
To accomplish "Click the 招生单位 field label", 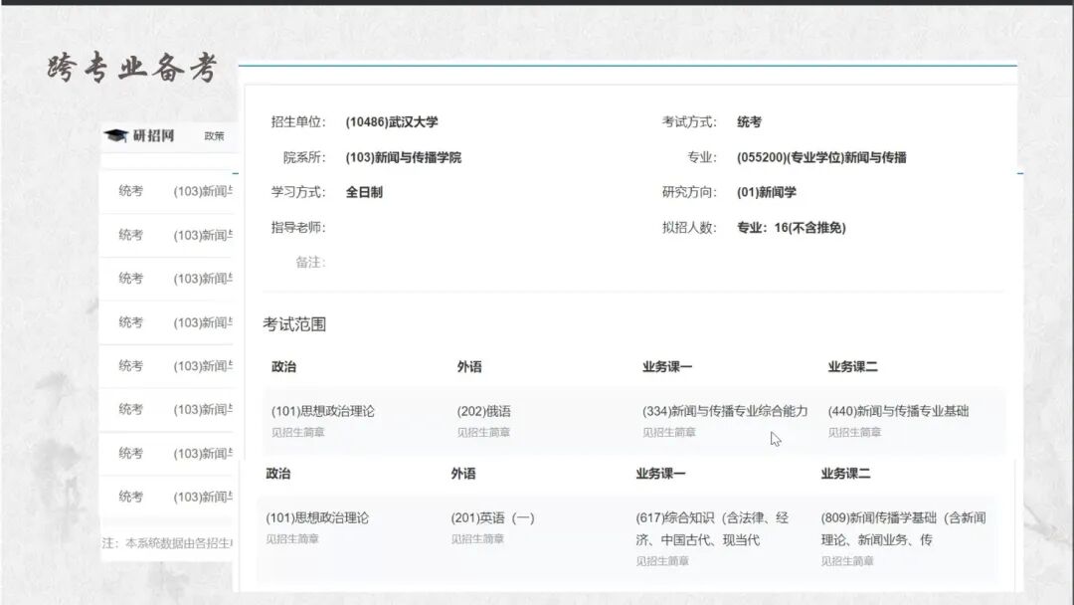I will coord(298,122).
